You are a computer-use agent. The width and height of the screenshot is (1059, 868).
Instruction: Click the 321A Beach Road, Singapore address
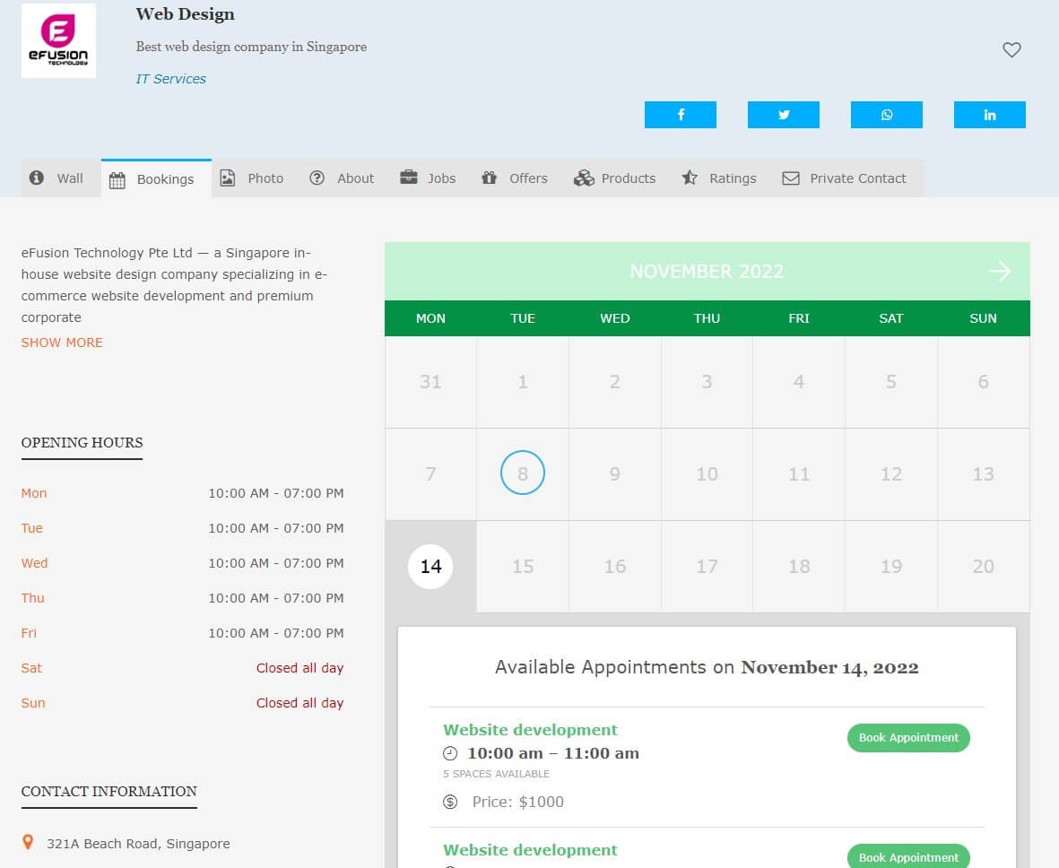[138, 844]
